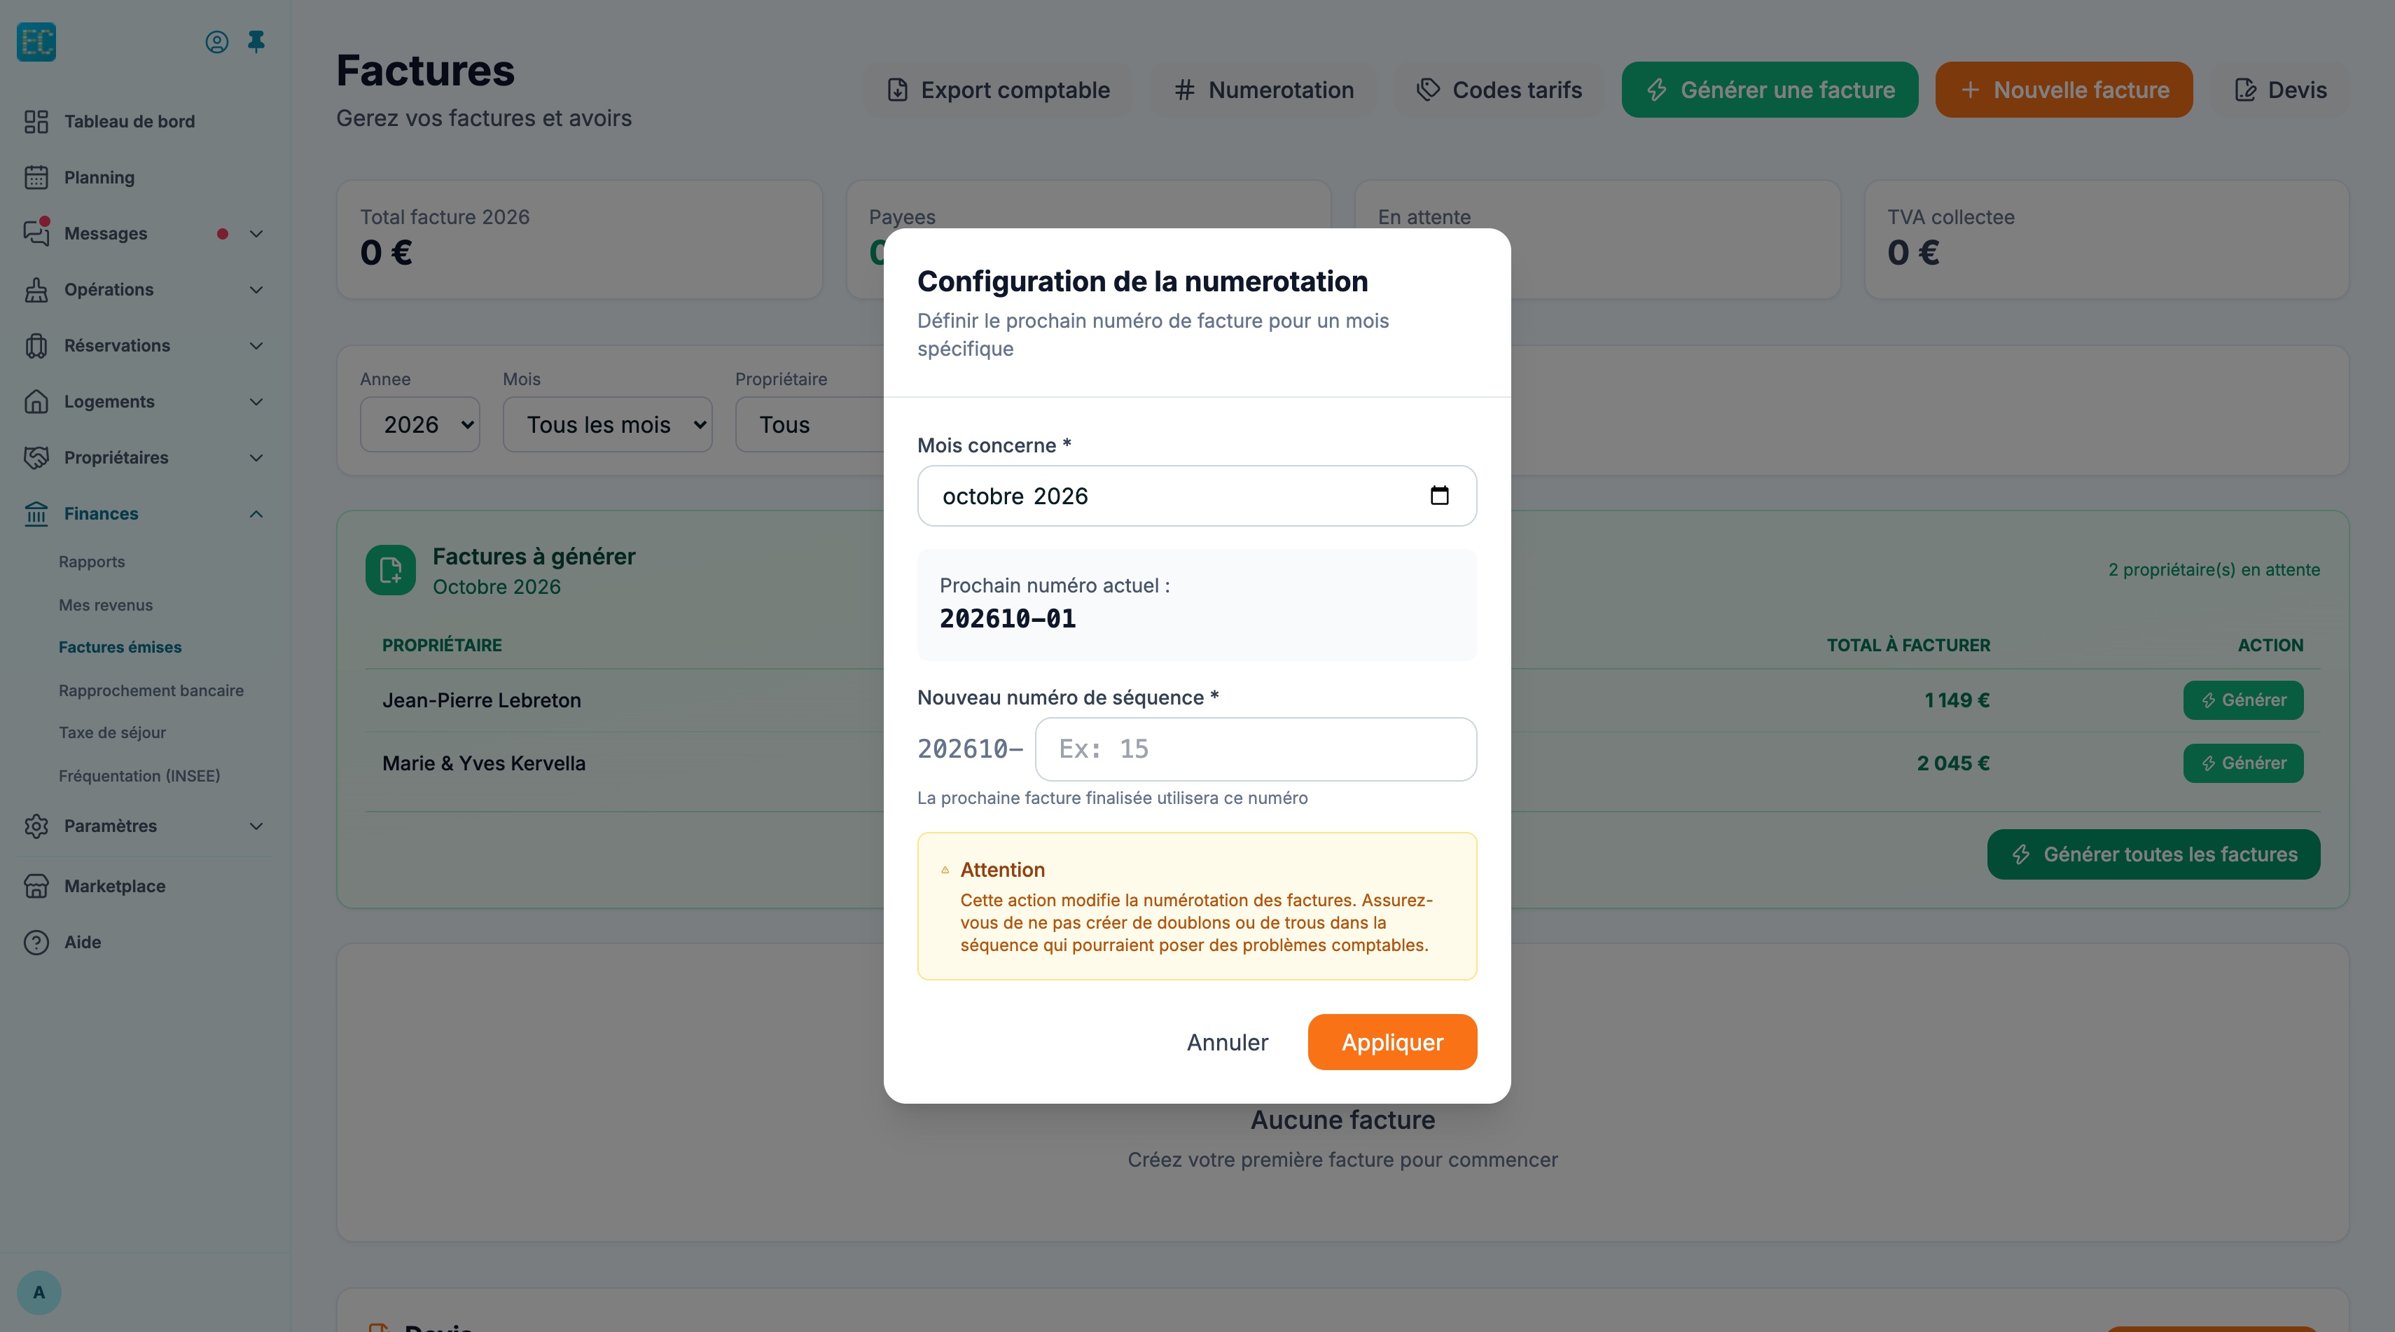Toggle the sidebar pin icon
2395x1332 pixels.
[256, 41]
